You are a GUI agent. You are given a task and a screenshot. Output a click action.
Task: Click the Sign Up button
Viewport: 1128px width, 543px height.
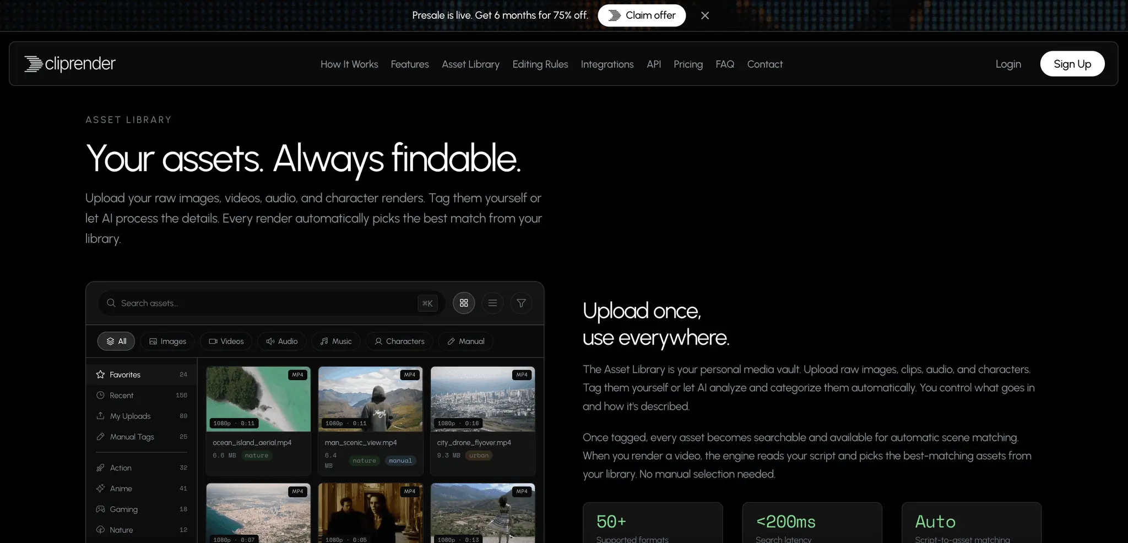click(x=1072, y=64)
